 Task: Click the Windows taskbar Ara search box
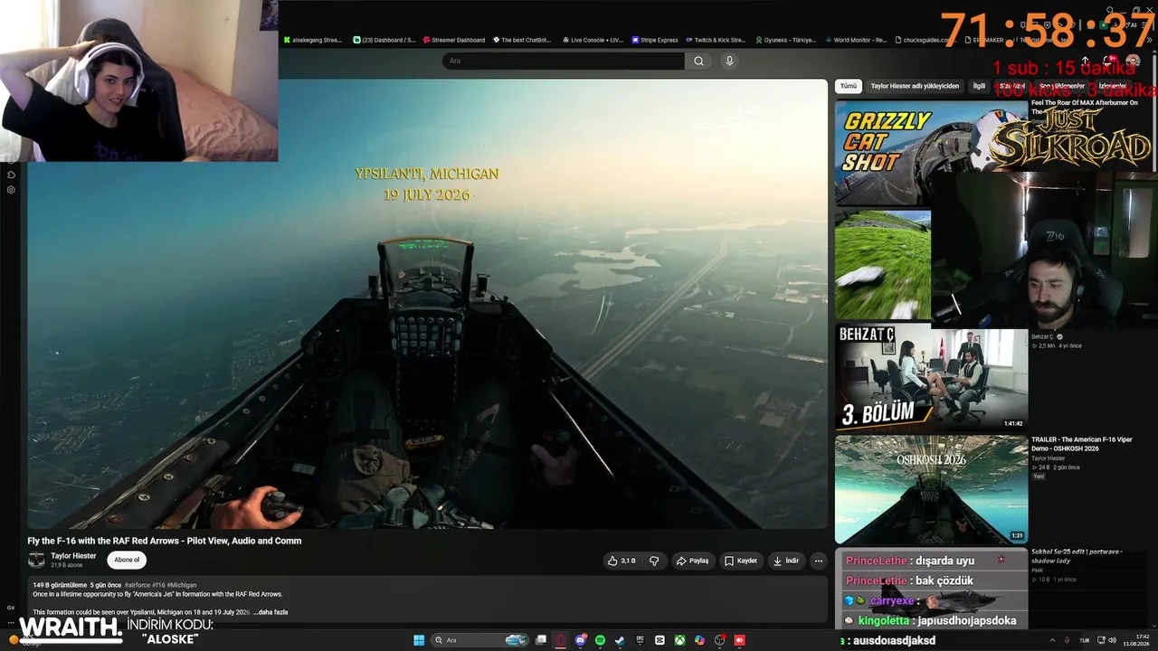pos(479,640)
